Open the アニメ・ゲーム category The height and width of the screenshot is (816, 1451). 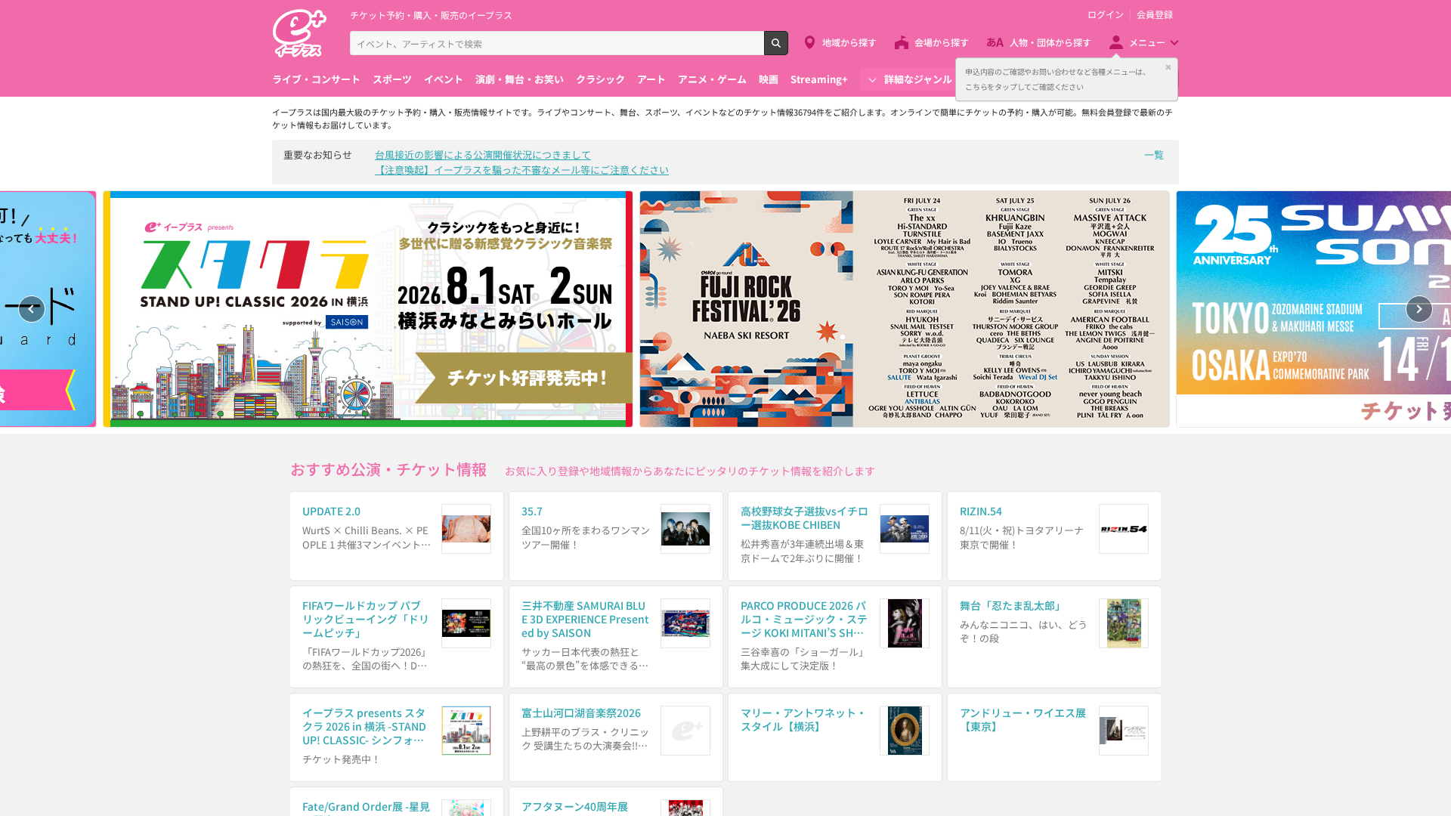(x=712, y=79)
